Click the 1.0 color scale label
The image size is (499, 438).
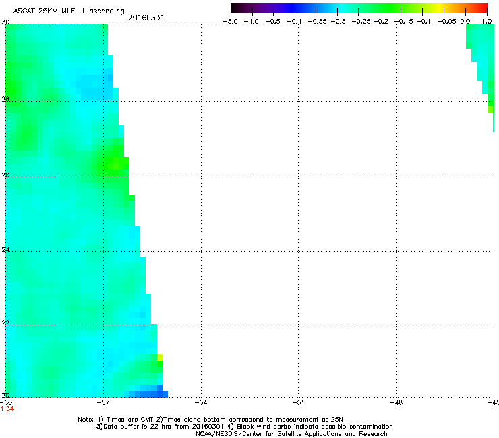click(x=487, y=22)
